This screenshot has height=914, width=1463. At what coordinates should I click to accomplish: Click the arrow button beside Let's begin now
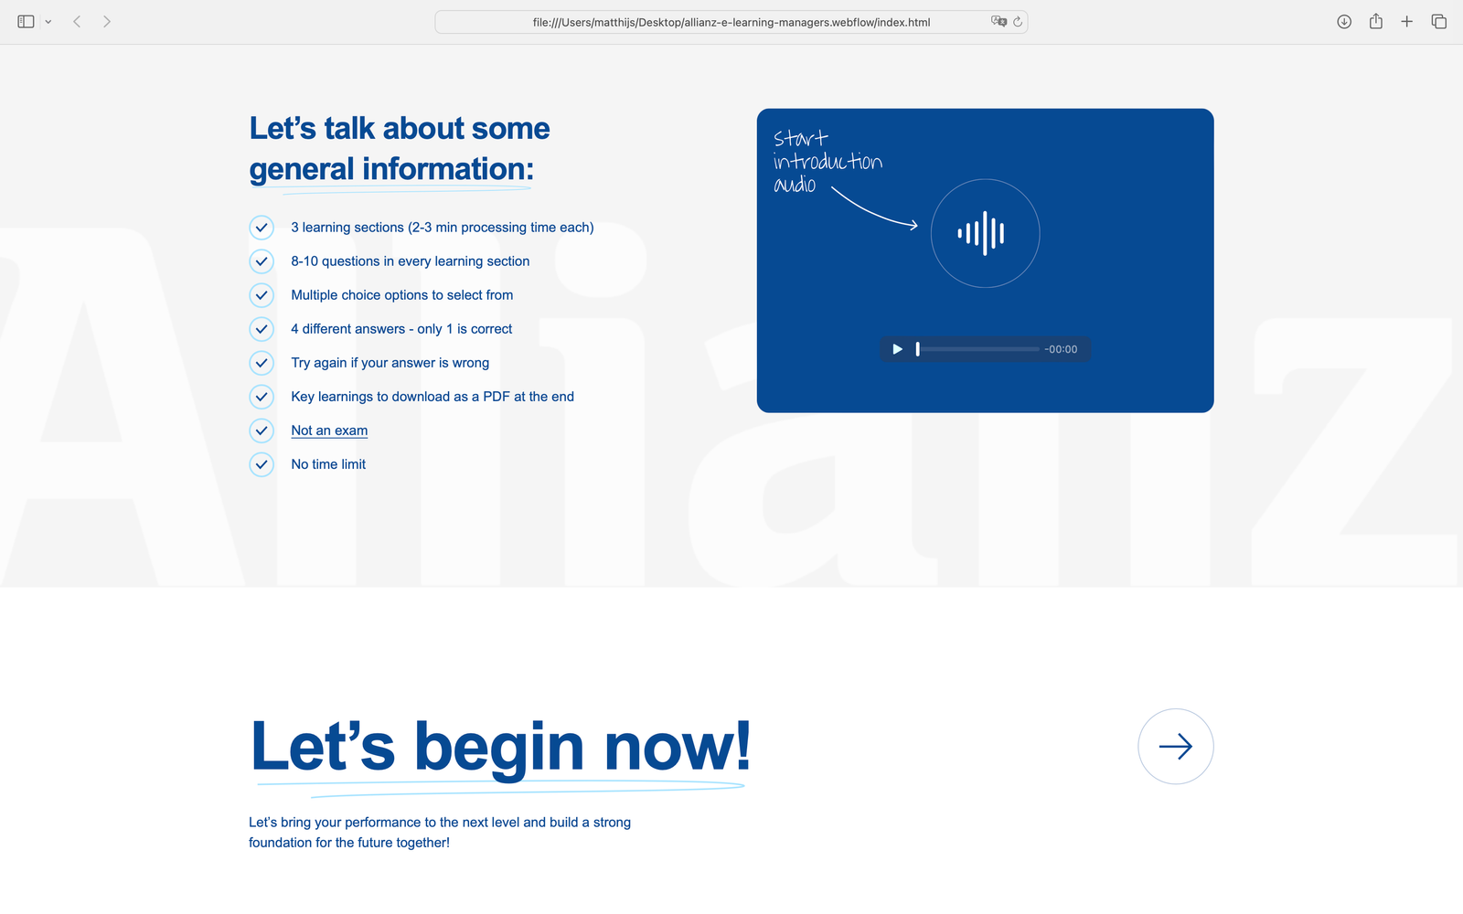pos(1175,747)
